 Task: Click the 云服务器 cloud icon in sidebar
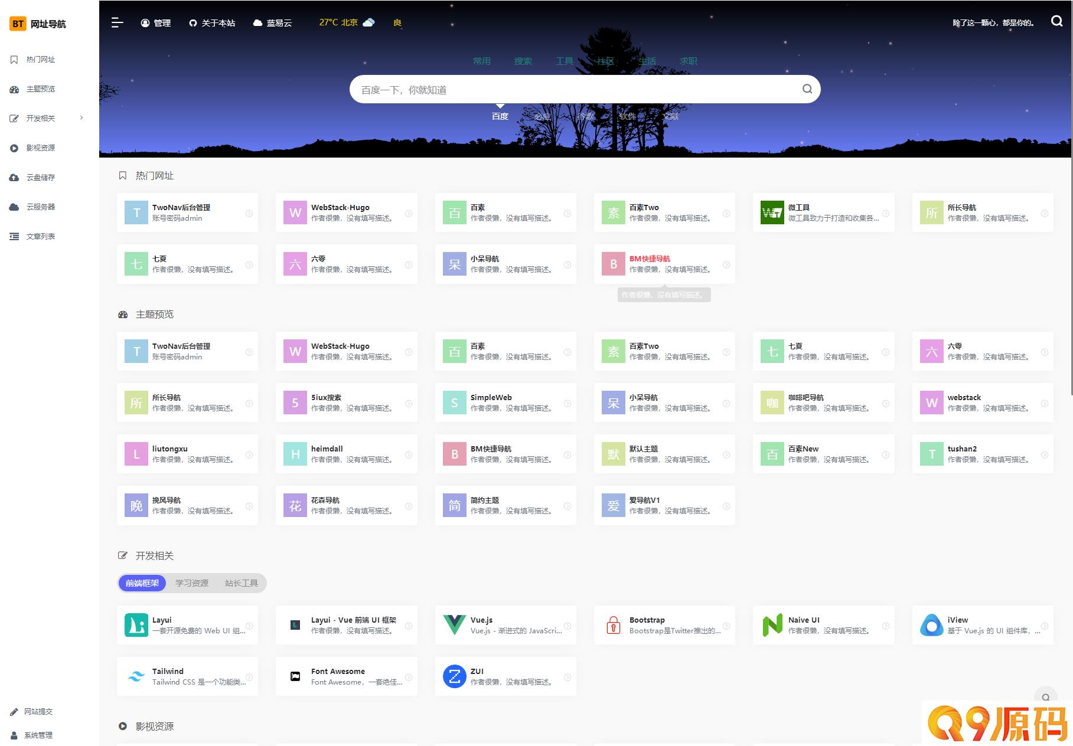pyautogui.click(x=14, y=207)
